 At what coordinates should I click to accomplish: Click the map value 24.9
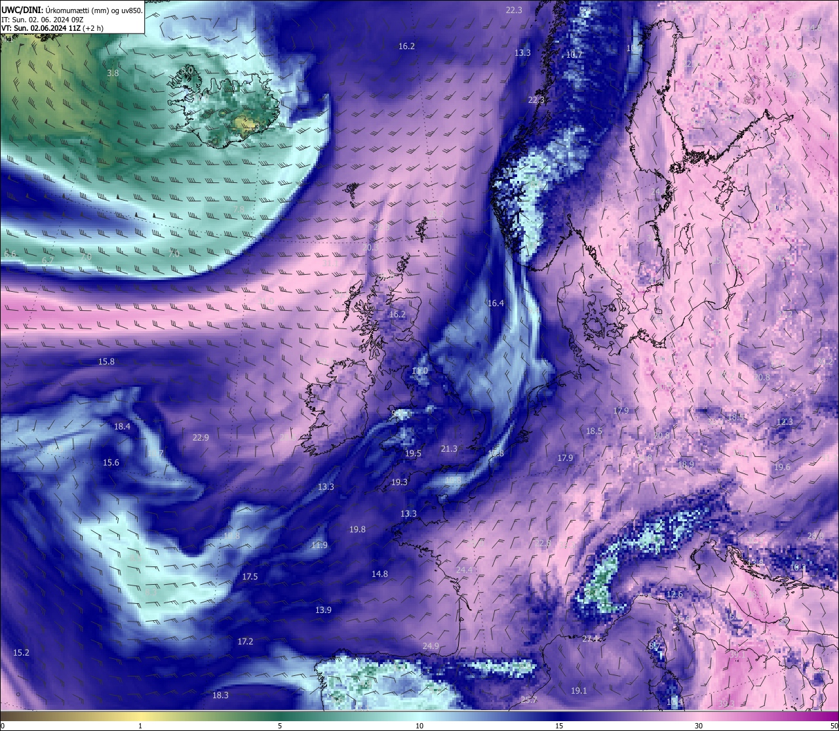click(431, 646)
